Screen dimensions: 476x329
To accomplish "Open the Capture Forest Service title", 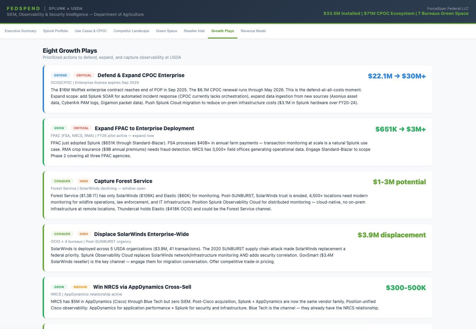I will pyautogui.click(x=123, y=181).
